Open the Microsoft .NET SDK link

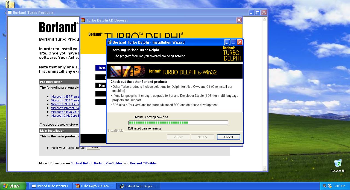click(65, 104)
